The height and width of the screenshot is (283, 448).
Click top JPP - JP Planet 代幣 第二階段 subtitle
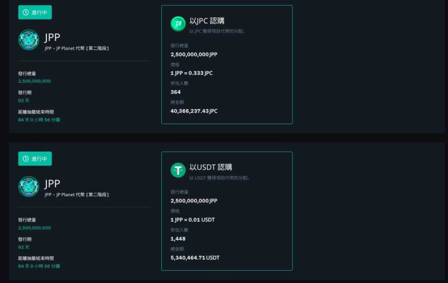tap(77, 48)
